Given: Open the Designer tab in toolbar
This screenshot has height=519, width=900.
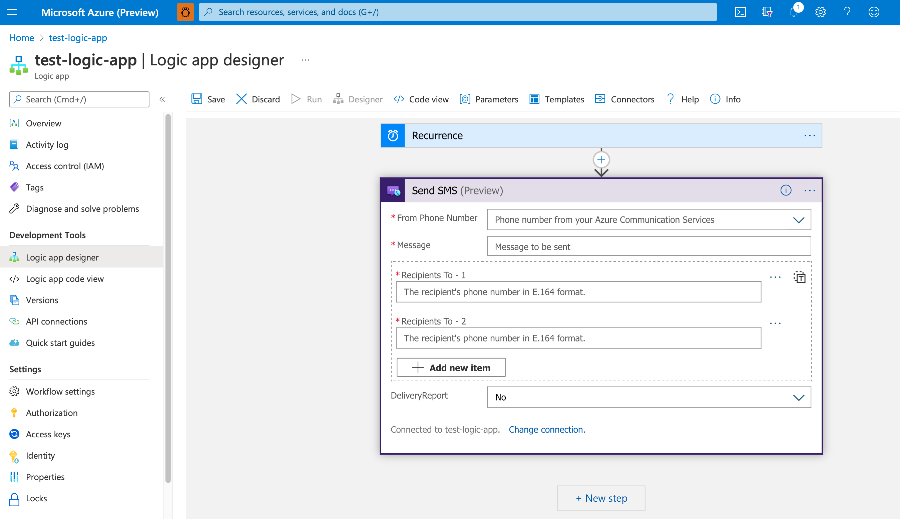Looking at the screenshot, I should tap(359, 99).
